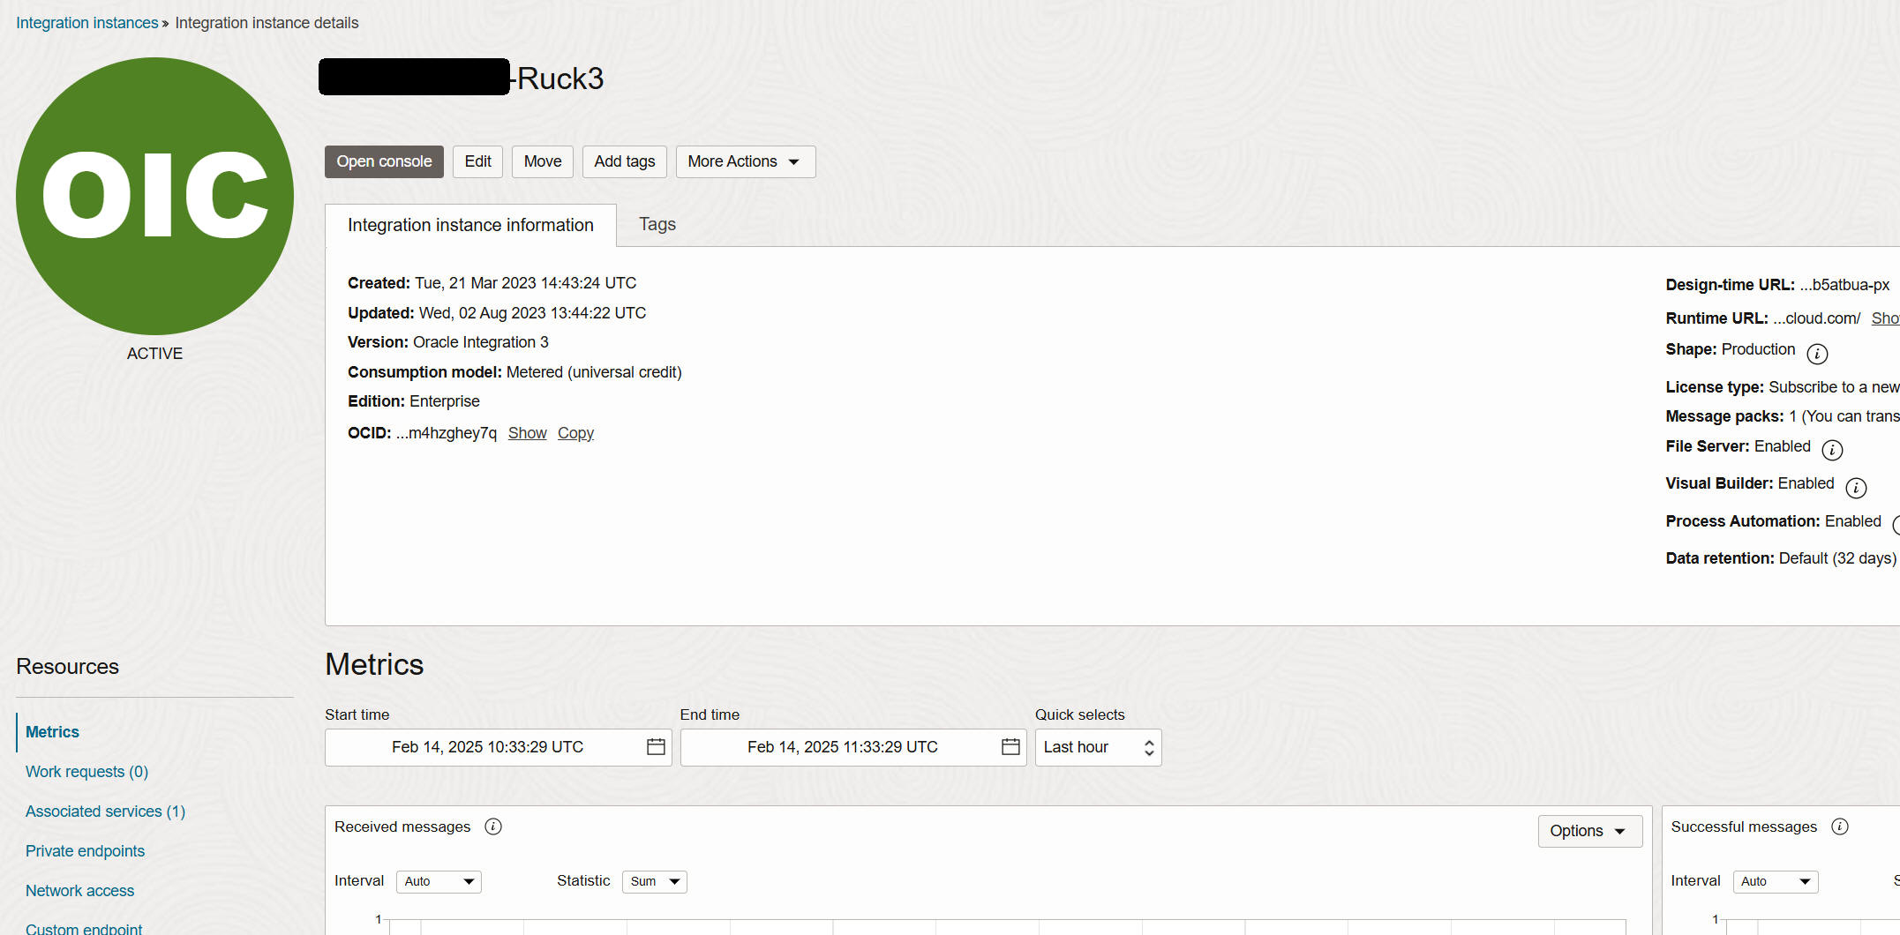Open Work requests (0) resource

click(86, 772)
